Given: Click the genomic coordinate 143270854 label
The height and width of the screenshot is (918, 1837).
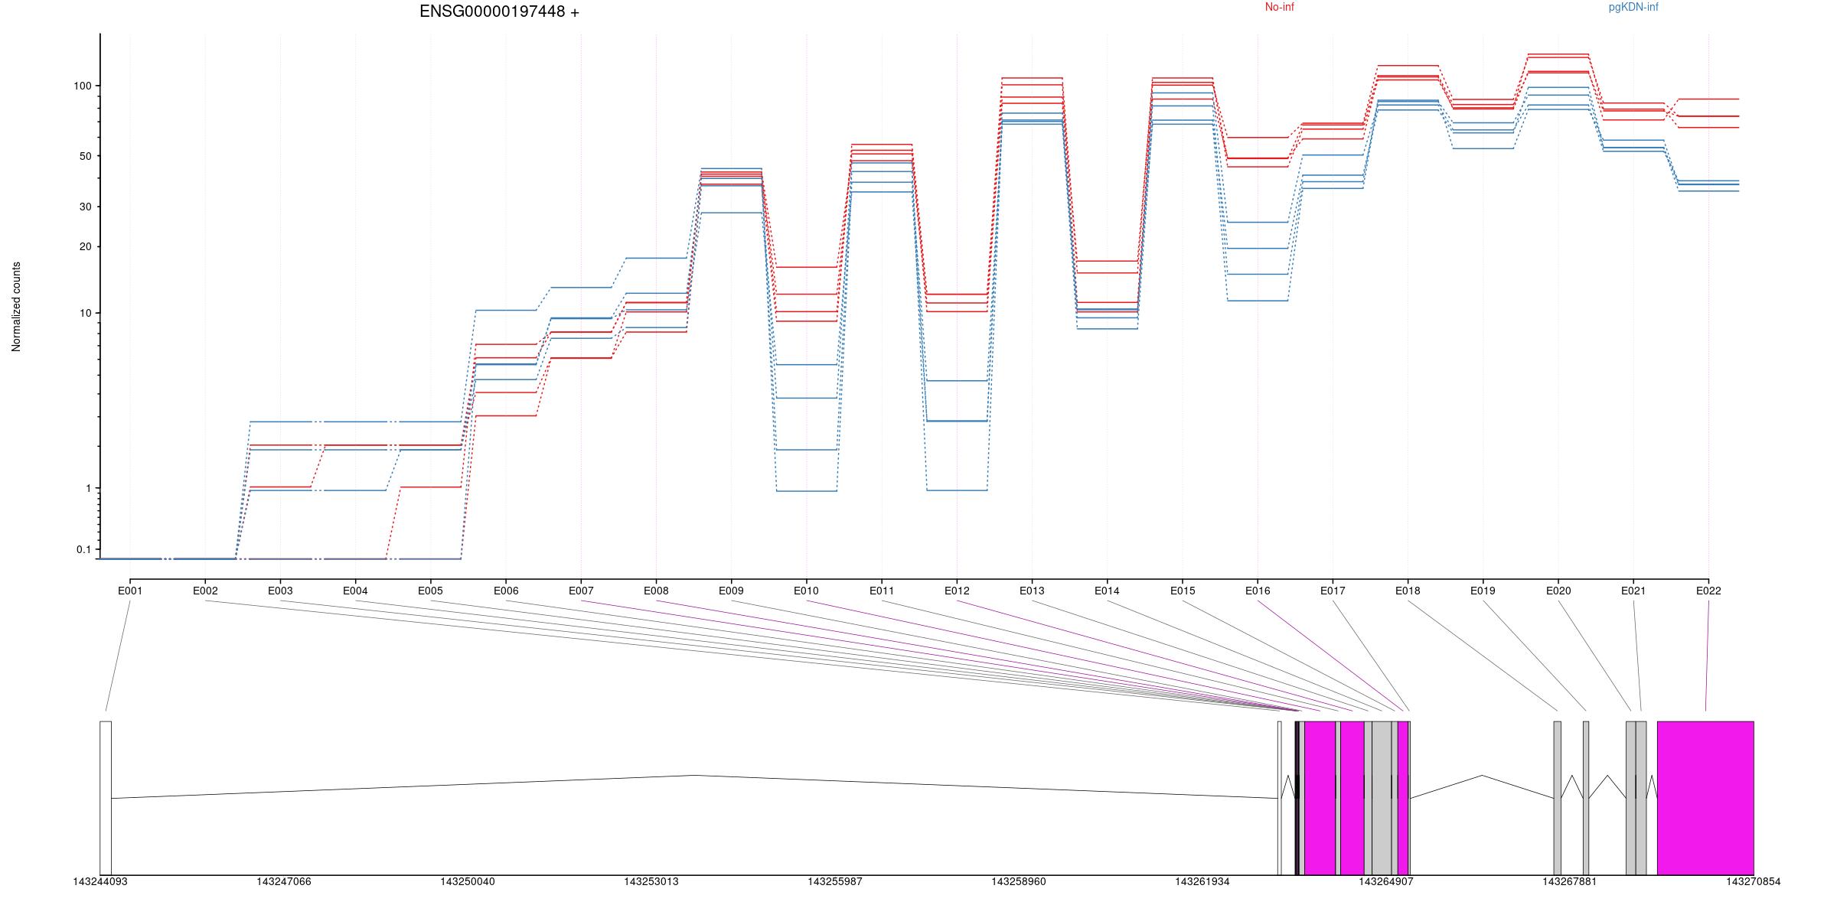Looking at the screenshot, I should 1753,882.
